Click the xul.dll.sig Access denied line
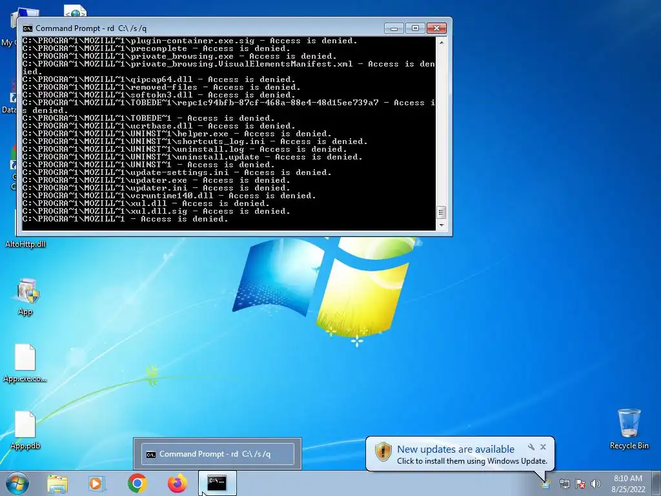Image resolution: width=661 pixels, height=496 pixels. click(x=156, y=211)
